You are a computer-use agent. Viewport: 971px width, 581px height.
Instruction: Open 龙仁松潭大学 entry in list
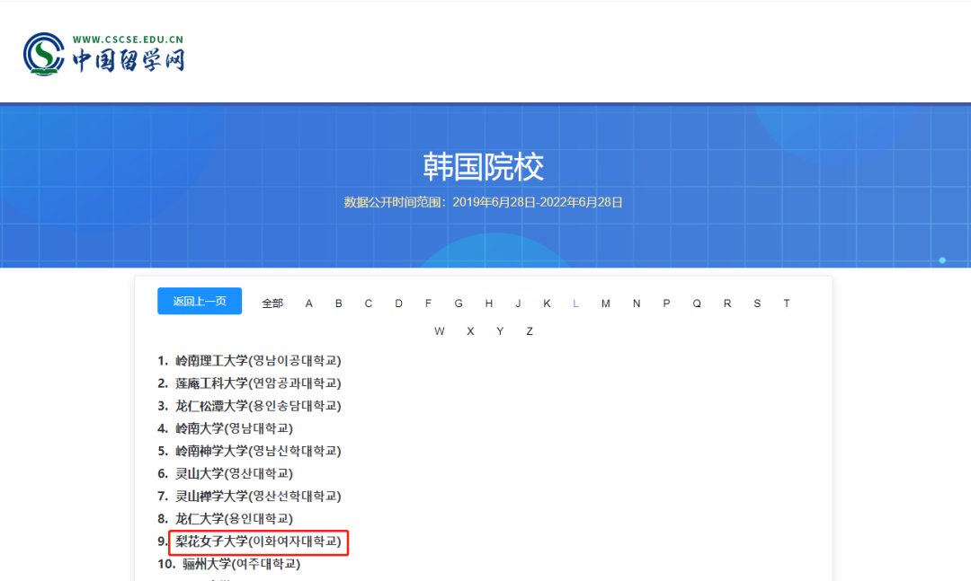258,406
